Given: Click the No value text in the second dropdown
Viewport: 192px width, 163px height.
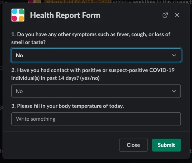Looking at the screenshot, I should click(x=19, y=91).
